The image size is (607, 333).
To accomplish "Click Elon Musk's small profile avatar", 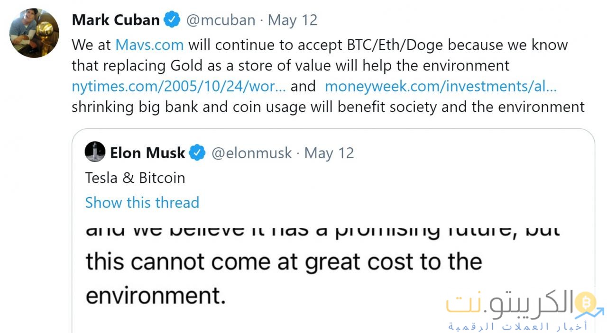I will (x=95, y=152).
